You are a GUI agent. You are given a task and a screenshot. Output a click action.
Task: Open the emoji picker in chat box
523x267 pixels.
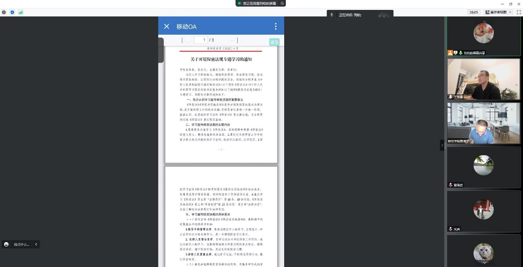(6, 244)
